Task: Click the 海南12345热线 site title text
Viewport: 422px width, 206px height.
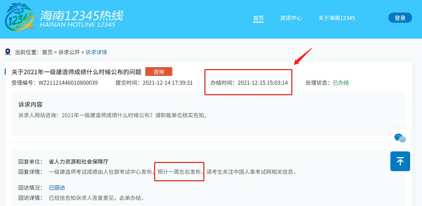Action: (x=81, y=16)
